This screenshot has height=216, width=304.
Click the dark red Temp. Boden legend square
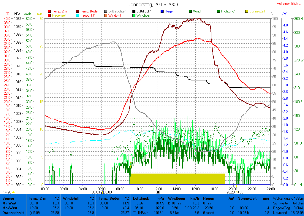pyautogui.click(x=78, y=11)
